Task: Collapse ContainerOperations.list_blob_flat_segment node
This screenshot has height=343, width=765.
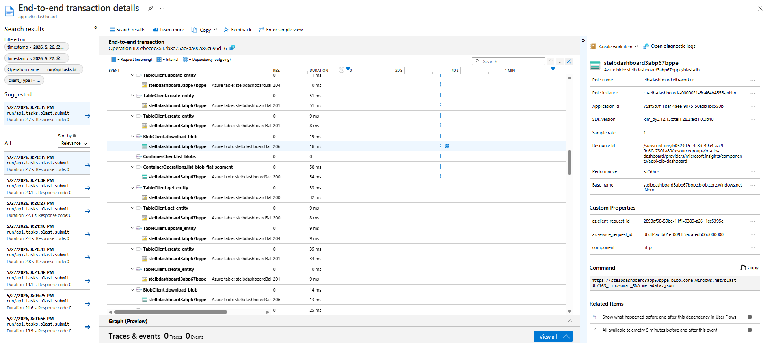Action: point(132,167)
